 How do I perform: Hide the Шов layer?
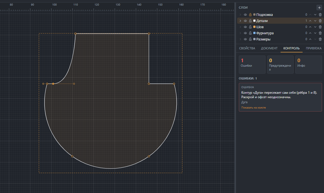pyautogui.click(x=245, y=27)
